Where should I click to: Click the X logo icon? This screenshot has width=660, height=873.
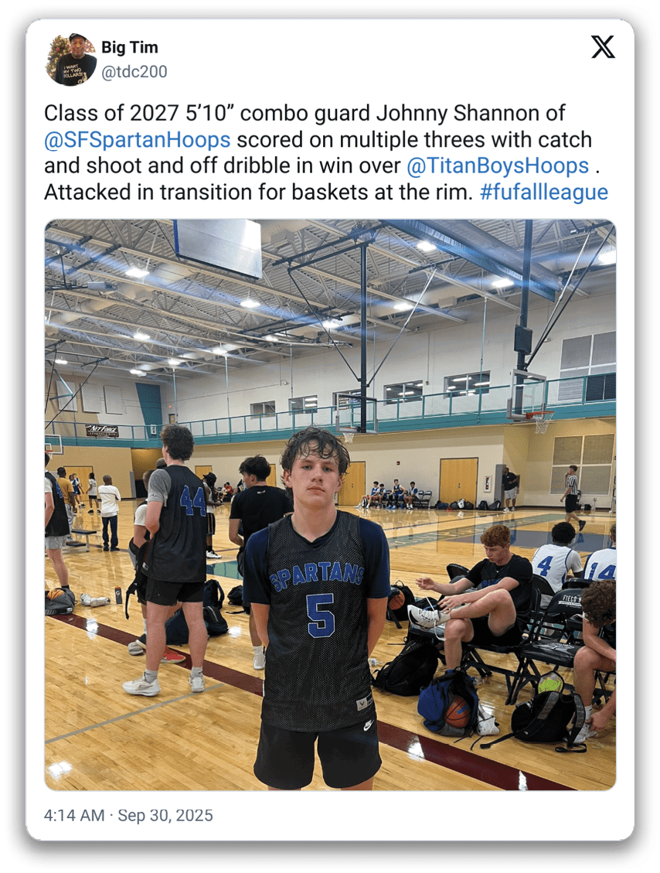click(x=603, y=46)
